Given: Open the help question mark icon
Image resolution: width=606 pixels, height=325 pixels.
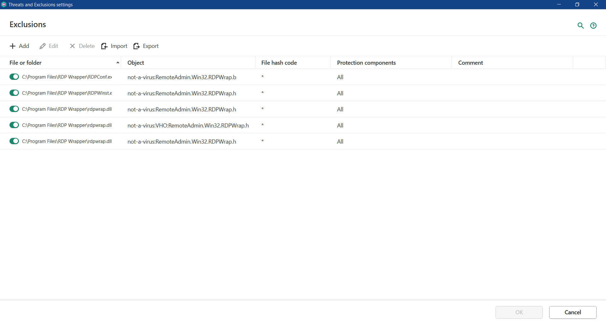Looking at the screenshot, I should [x=593, y=26].
